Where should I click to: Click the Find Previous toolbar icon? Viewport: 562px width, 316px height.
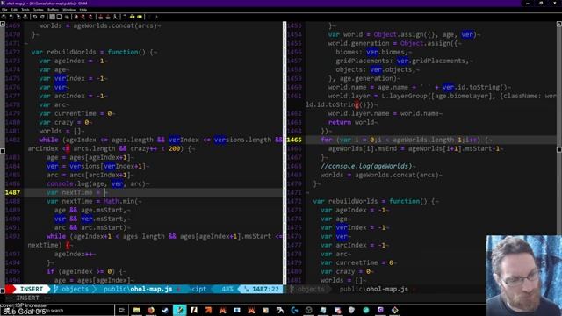click(90, 17)
